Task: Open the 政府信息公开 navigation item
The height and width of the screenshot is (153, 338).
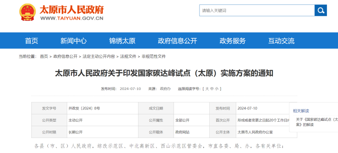Action: 178,41
